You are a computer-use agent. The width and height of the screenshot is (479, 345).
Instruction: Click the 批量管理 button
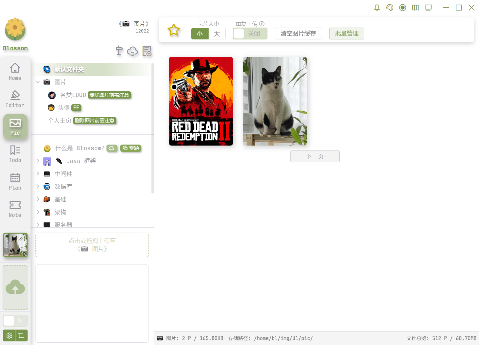[x=347, y=34]
